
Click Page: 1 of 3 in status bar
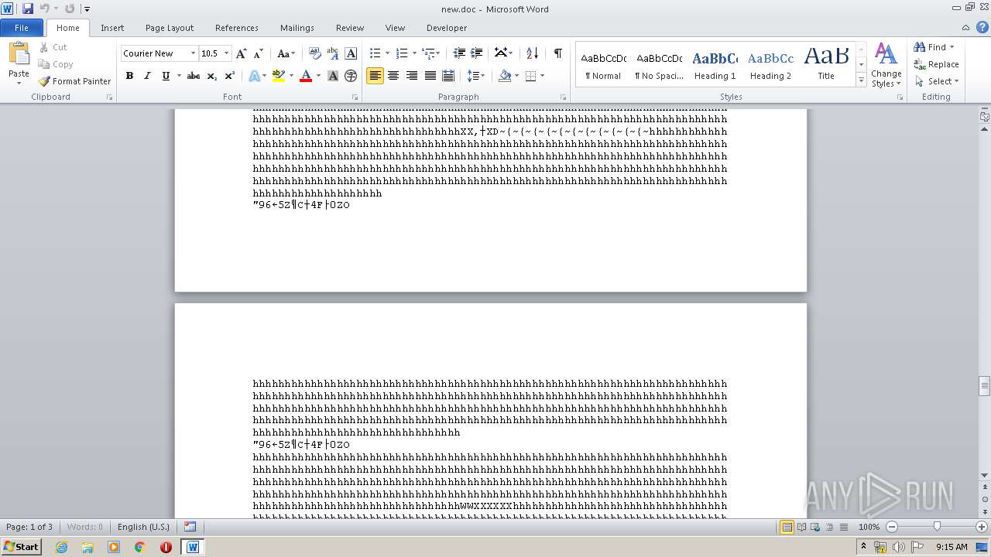click(x=29, y=527)
